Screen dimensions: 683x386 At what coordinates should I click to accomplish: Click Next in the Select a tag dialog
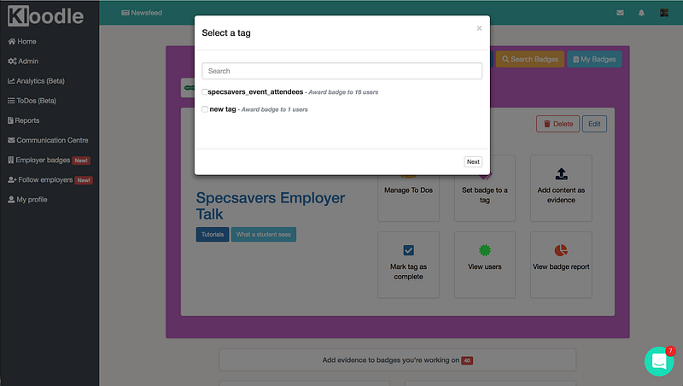pos(473,161)
